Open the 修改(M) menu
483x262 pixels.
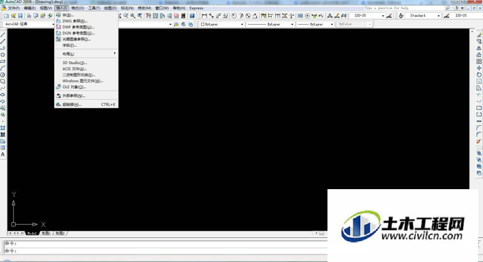pos(144,8)
